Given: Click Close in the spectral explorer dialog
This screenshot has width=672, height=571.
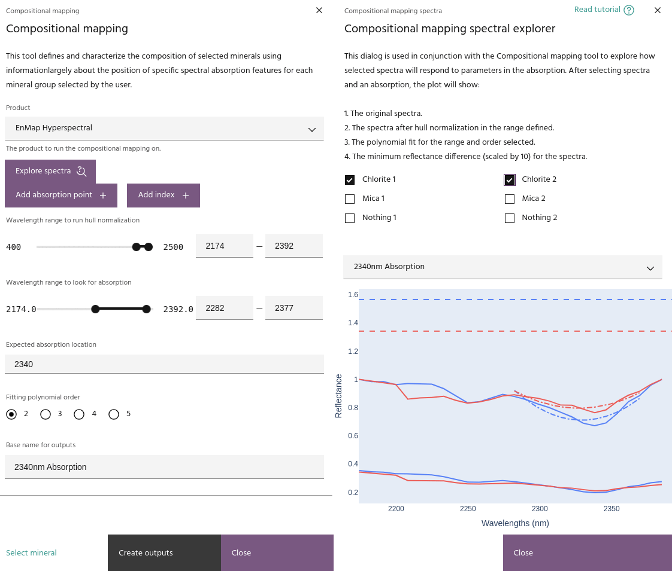Looking at the screenshot, I should (587, 552).
